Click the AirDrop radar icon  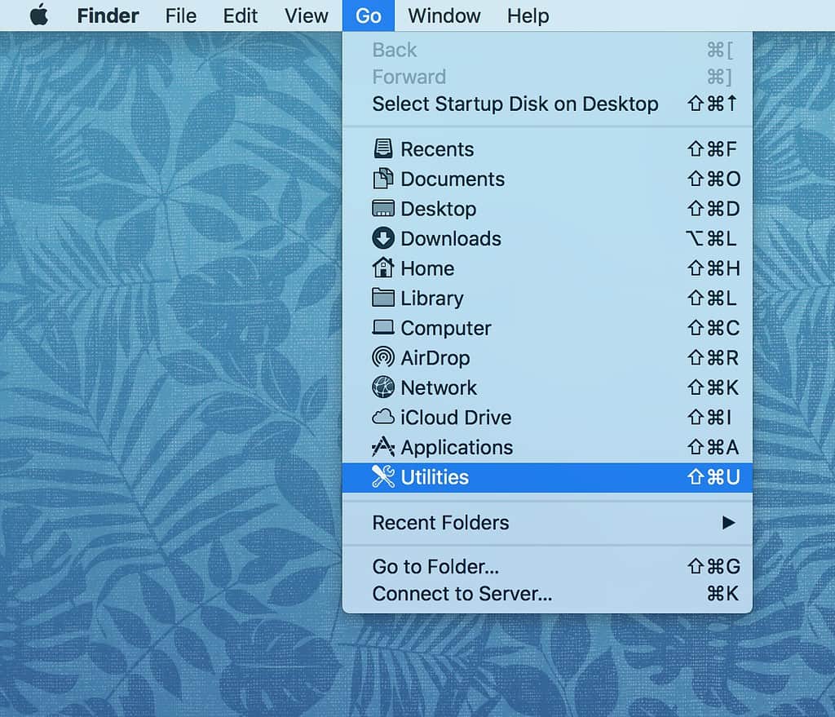[383, 357]
